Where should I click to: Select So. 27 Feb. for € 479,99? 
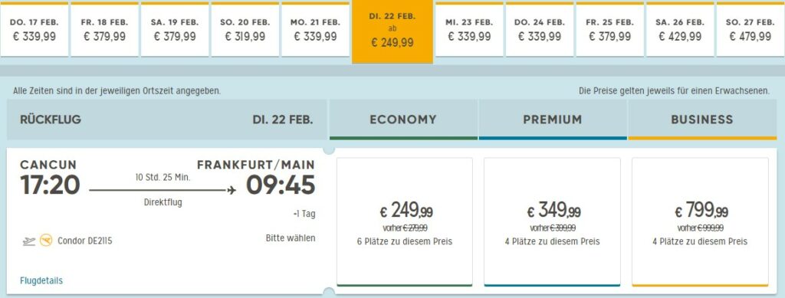(x=751, y=30)
